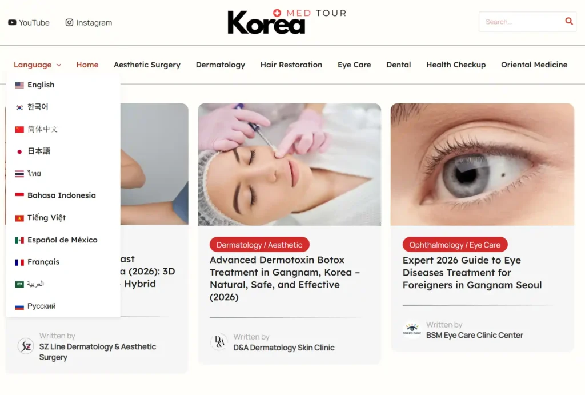Click the search magnifier icon
The width and height of the screenshot is (585, 395).
click(569, 21)
